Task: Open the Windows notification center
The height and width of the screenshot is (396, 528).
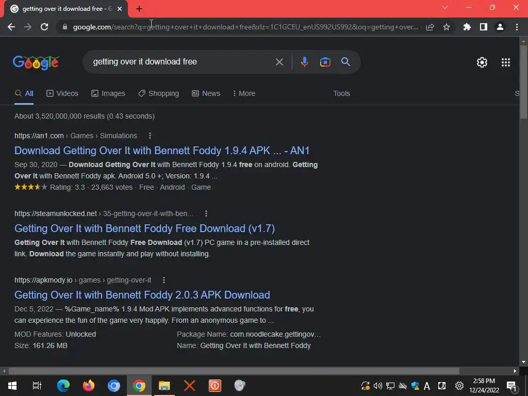Action: point(511,386)
